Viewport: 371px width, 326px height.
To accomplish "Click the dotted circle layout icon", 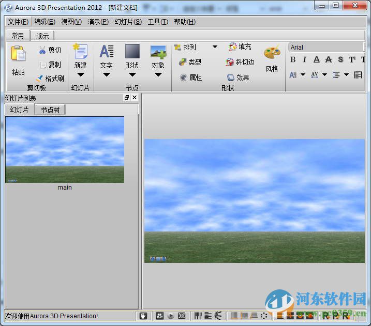I will (264, 316).
